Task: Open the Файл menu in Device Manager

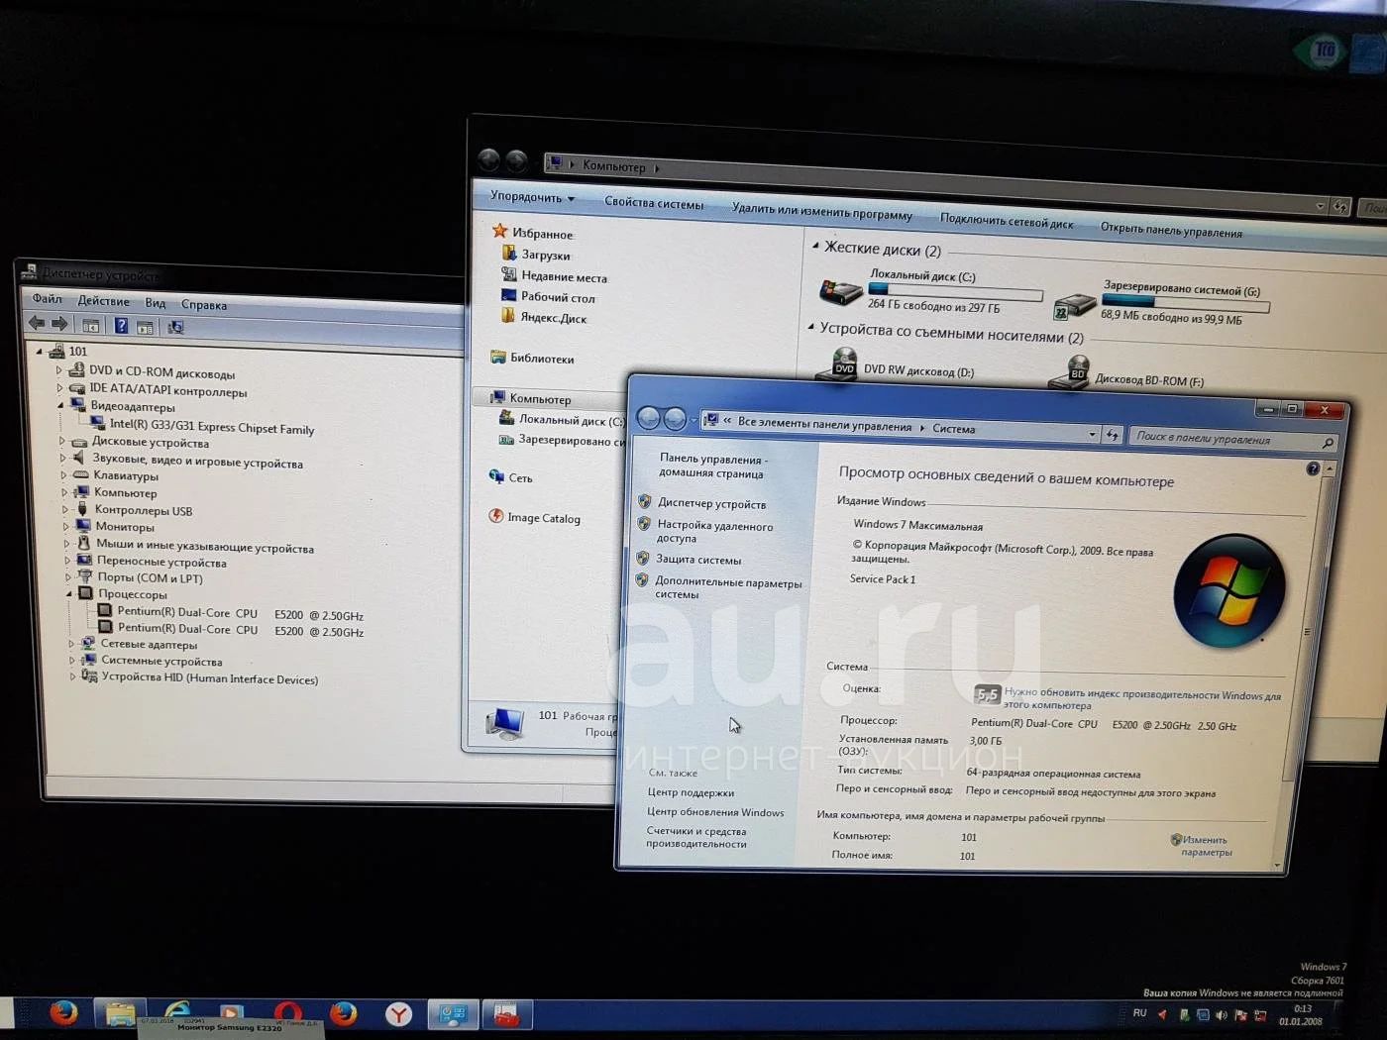Action: (x=47, y=298)
